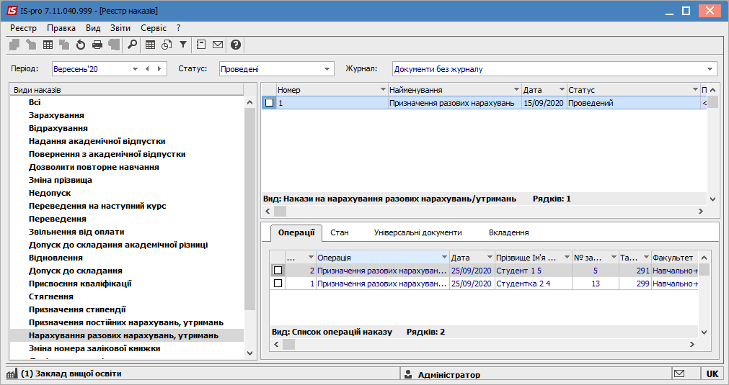Open Статус column dropdown in orders table
Screen dimensions: 729x385
click(695, 89)
